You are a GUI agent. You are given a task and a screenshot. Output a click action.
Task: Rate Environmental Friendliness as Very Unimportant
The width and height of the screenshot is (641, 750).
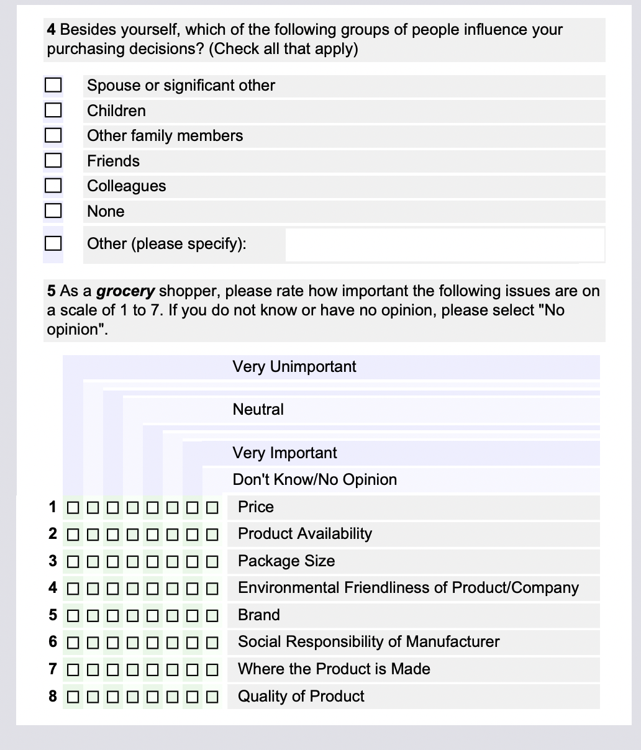[x=72, y=588]
